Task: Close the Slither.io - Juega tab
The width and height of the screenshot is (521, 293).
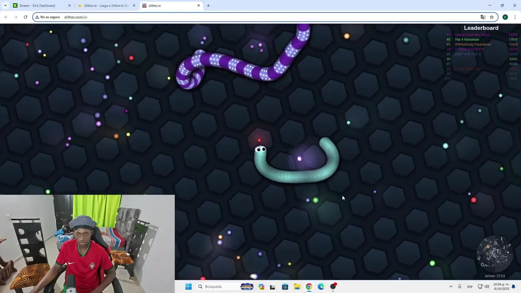Action: pyautogui.click(x=134, y=6)
